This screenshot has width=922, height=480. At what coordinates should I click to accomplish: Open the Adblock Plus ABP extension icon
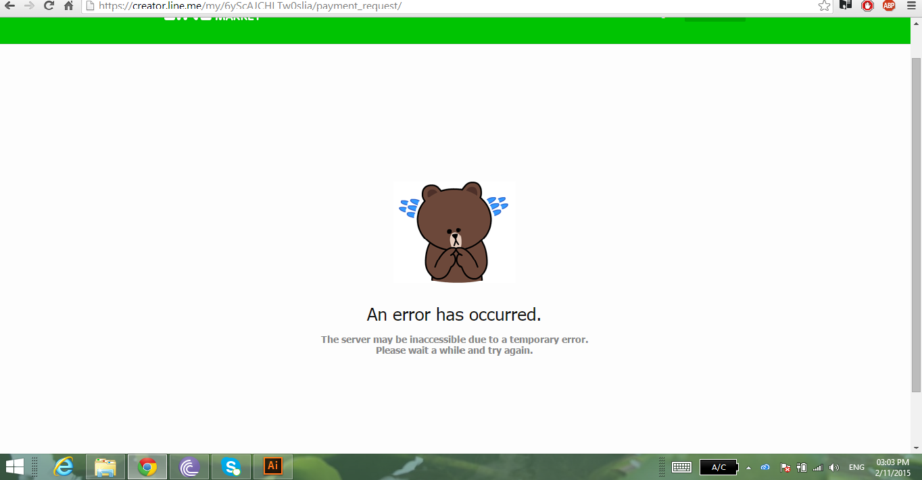(x=889, y=5)
